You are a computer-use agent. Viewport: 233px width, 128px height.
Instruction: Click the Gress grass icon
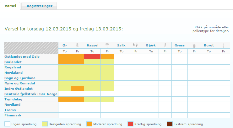coord(194,45)
